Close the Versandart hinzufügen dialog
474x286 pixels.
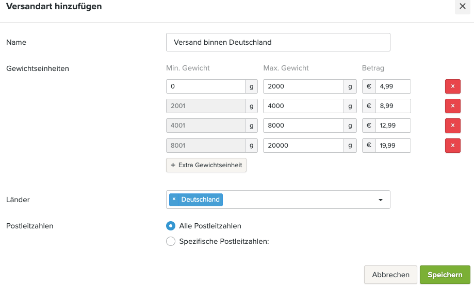(x=463, y=6)
